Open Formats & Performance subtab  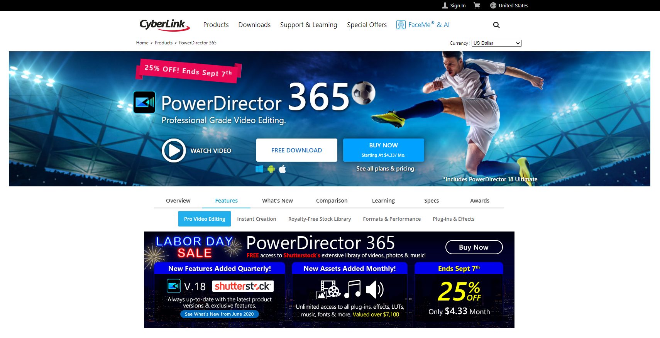[392, 219]
